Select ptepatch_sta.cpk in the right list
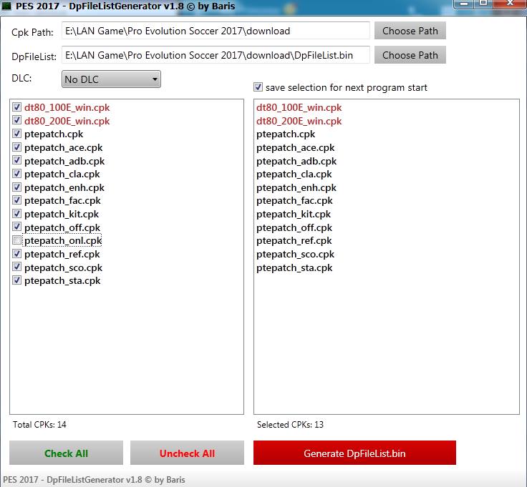Screen dimensions: 527x487 [294, 267]
